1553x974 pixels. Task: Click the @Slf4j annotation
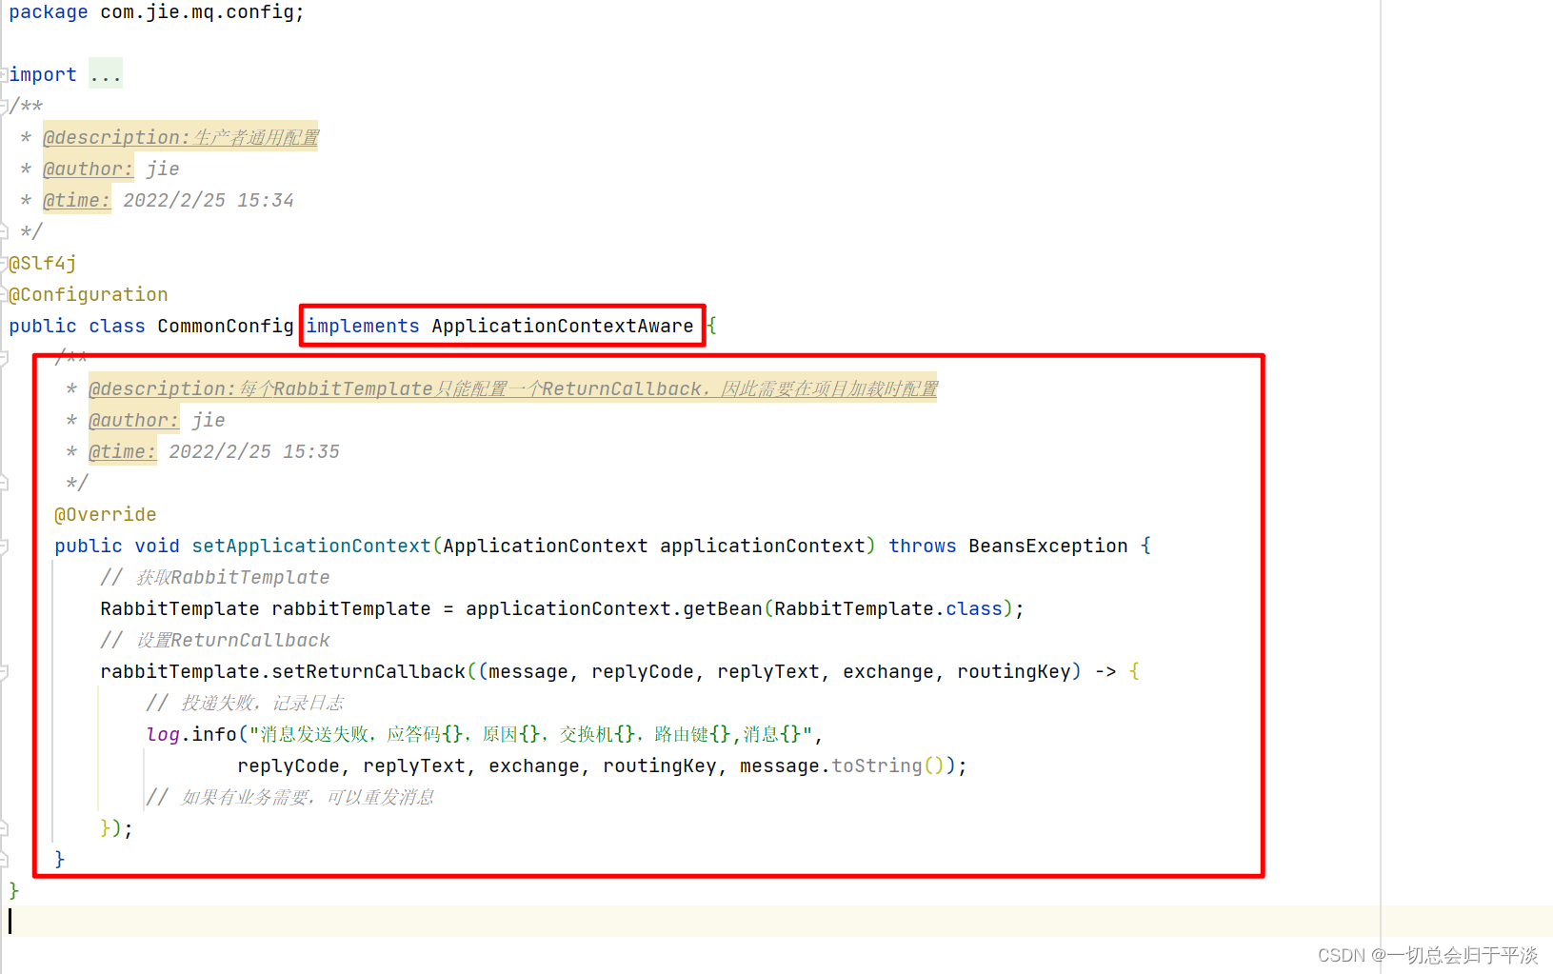point(43,263)
